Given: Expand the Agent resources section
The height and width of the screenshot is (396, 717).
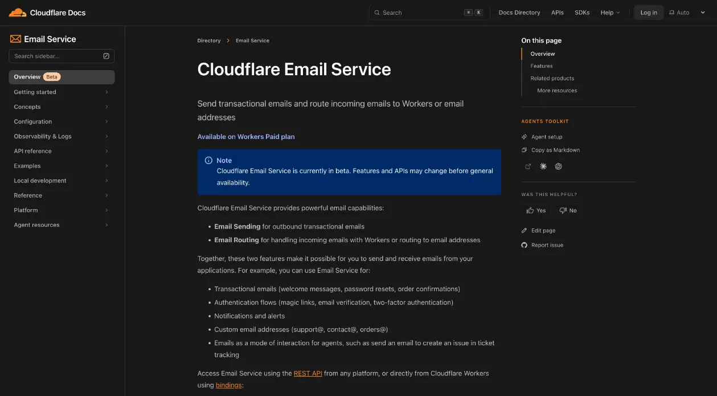Looking at the screenshot, I should [62, 225].
